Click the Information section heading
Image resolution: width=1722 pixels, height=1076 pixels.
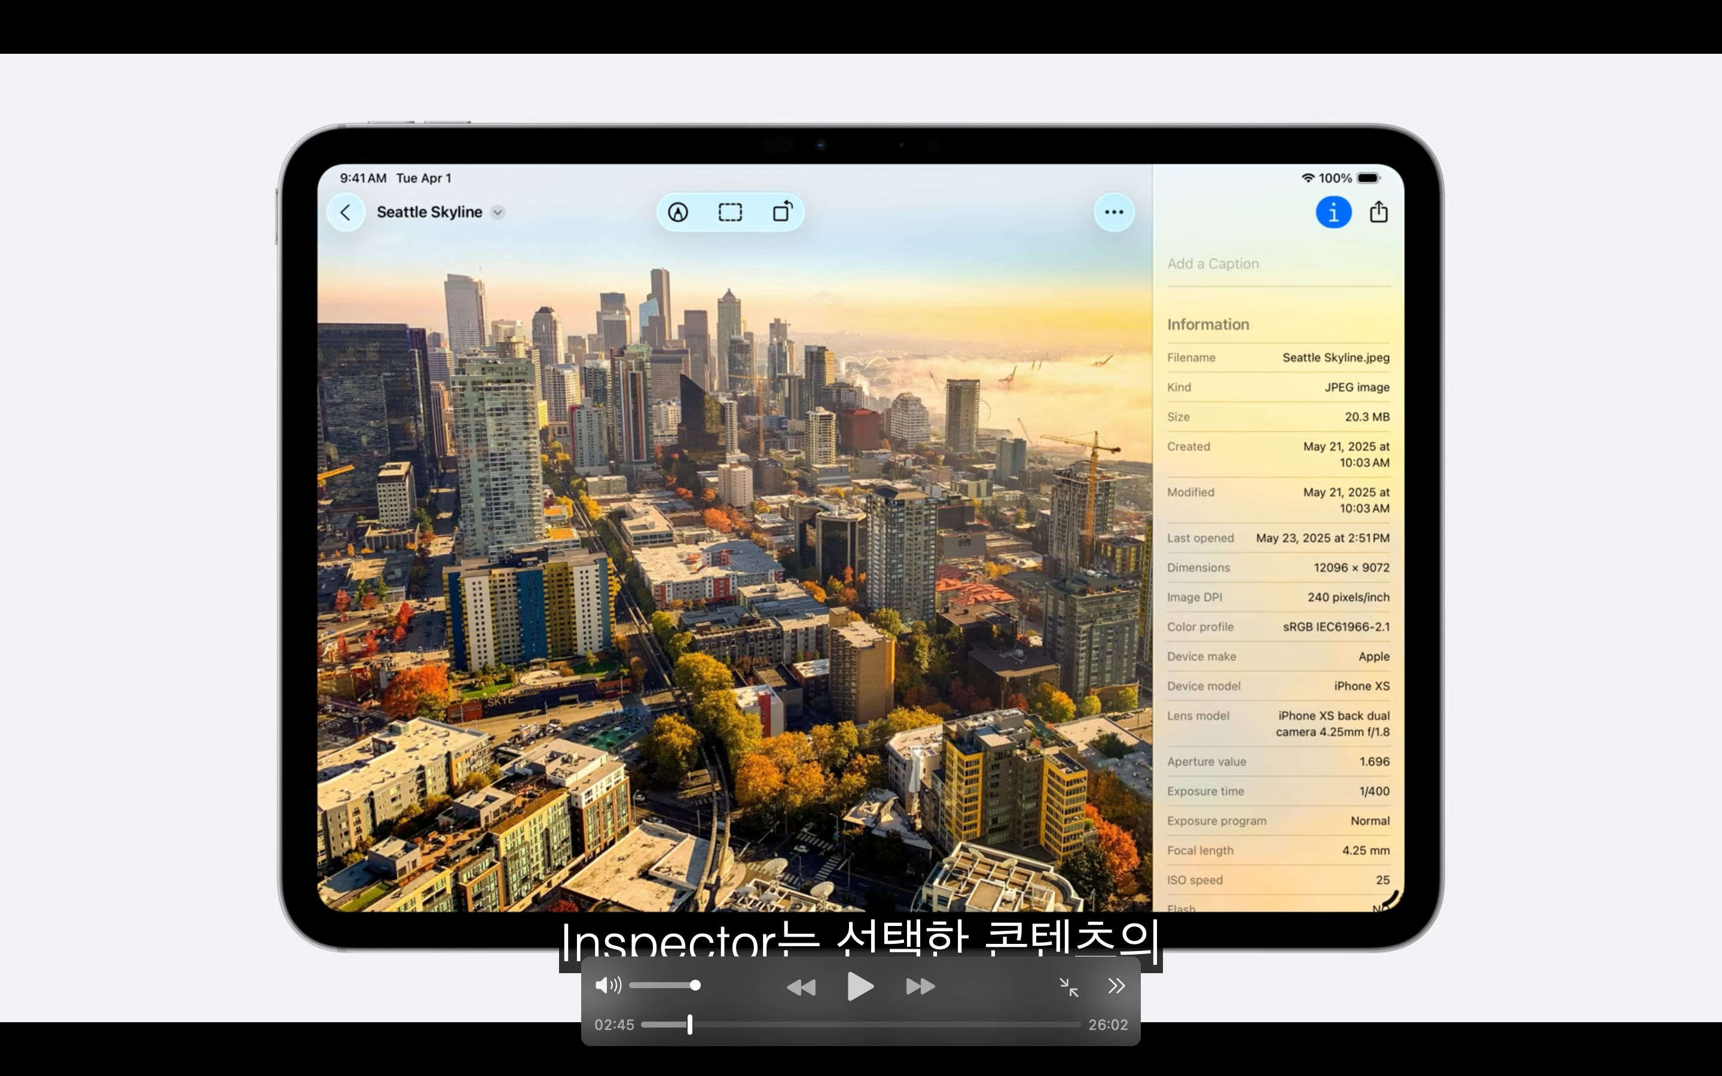1208,325
